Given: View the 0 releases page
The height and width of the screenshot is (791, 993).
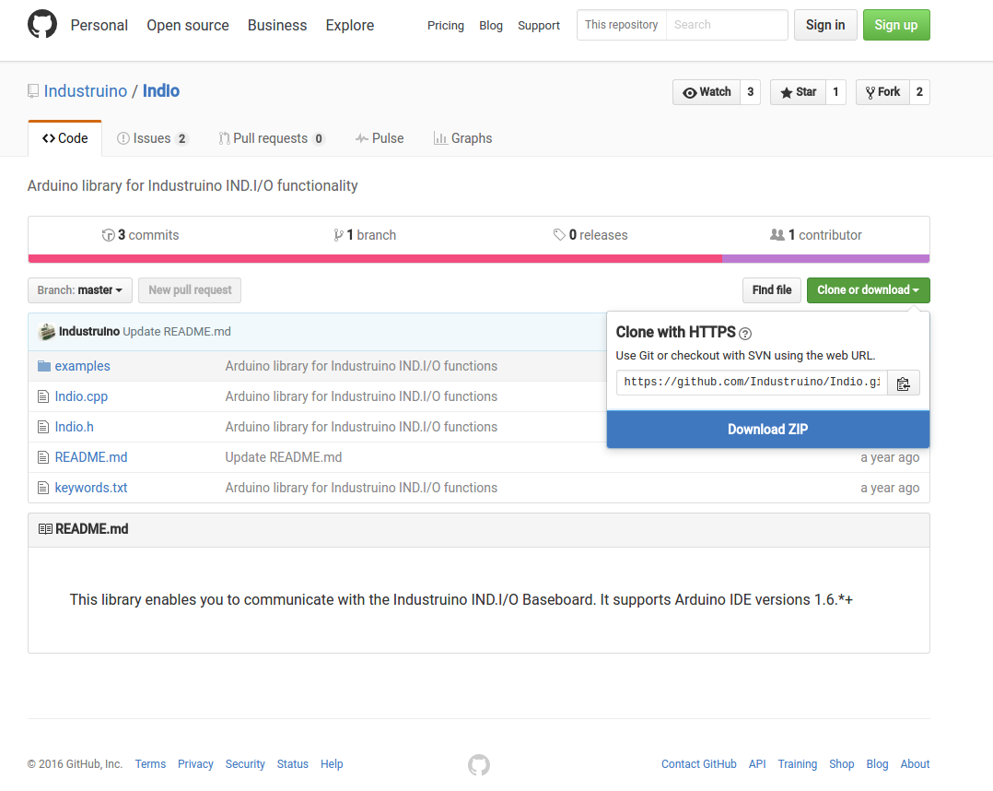Looking at the screenshot, I should 590,235.
